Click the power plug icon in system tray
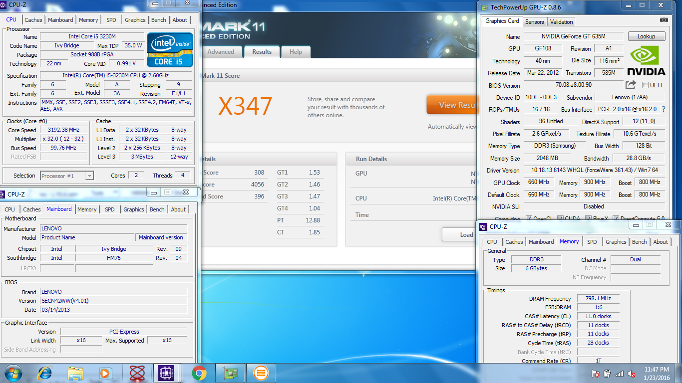 [607, 373]
